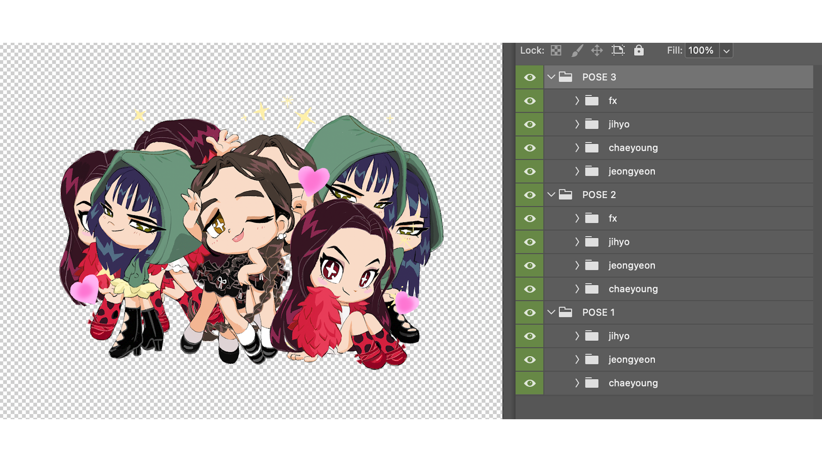Click folder icon of fx in POSE 2
This screenshot has width=822, height=462.
592,218
